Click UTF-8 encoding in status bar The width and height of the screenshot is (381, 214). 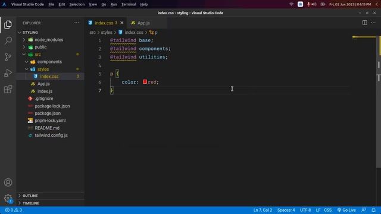click(305, 210)
